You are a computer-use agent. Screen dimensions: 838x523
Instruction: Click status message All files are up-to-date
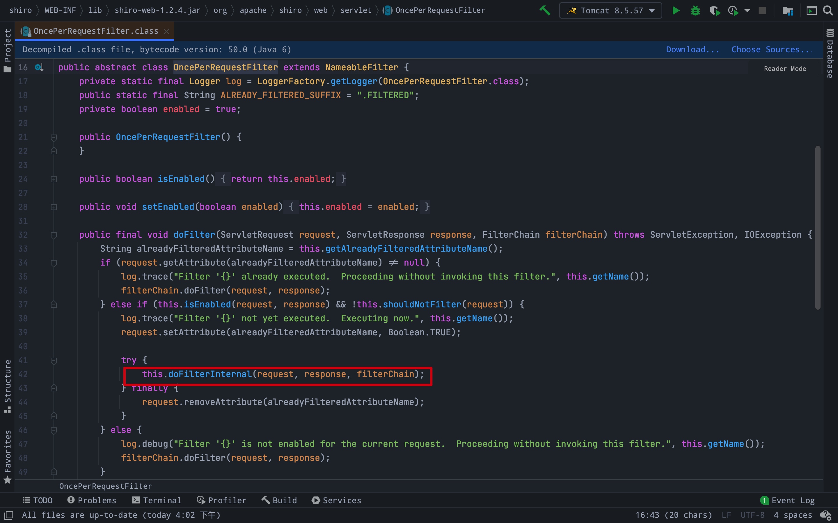(x=121, y=515)
